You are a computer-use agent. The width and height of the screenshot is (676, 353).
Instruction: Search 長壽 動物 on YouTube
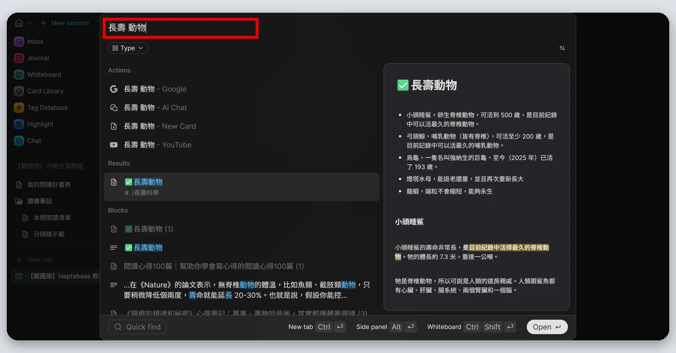pyautogui.click(x=241, y=145)
